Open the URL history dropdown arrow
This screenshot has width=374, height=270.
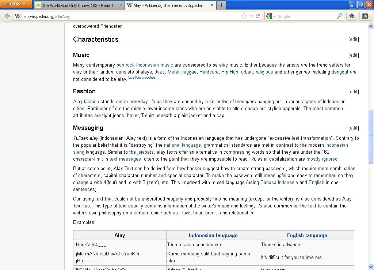tap(251, 16)
